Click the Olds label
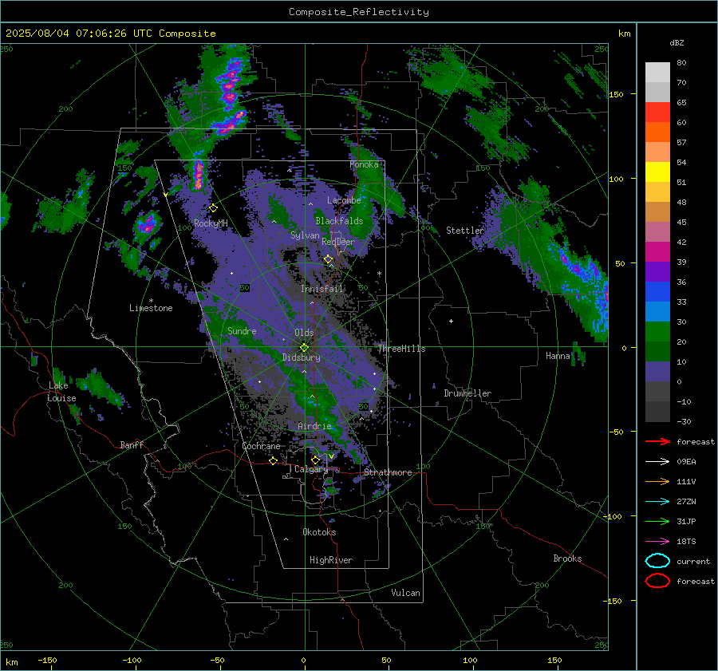This screenshot has height=671, width=718. [x=304, y=333]
